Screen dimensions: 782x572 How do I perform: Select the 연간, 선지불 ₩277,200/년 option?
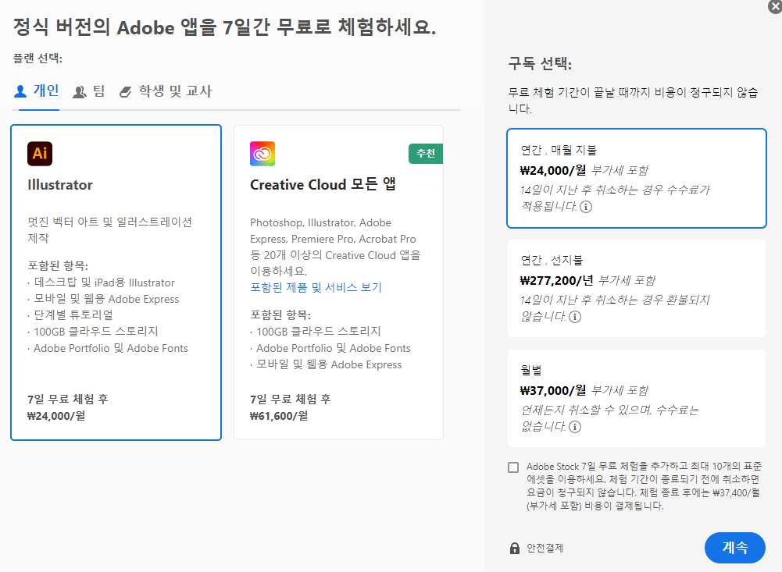tap(637, 289)
